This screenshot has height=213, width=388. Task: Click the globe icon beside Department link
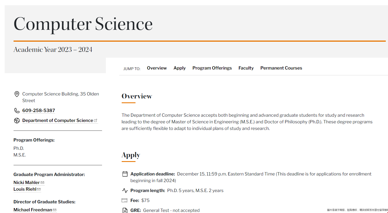17,121
